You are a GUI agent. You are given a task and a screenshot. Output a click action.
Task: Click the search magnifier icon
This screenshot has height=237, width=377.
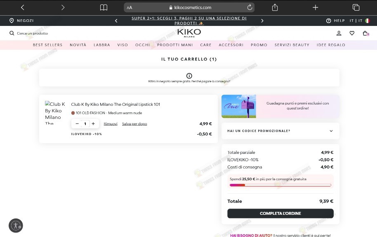tap(12, 33)
